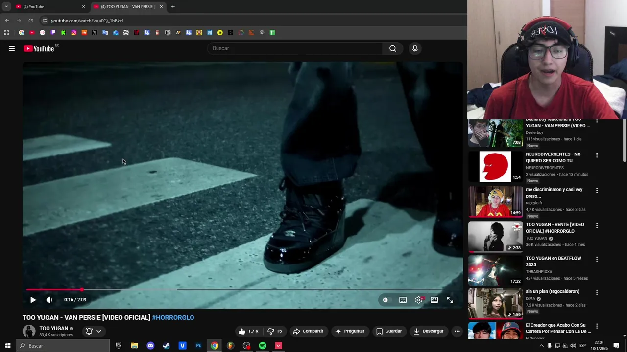This screenshot has height=352, width=627.
Task: Open the player settings gear
Action: 419,300
